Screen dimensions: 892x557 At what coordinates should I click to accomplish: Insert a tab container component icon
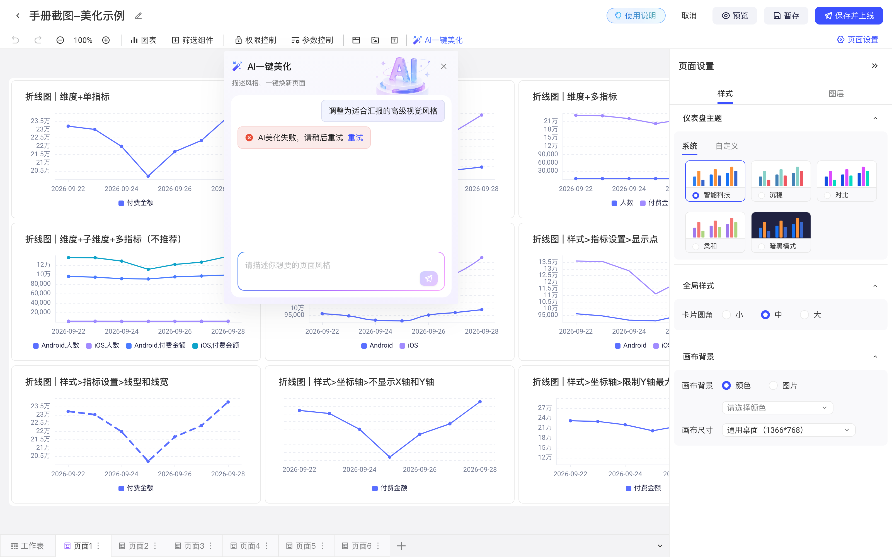[x=356, y=40]
